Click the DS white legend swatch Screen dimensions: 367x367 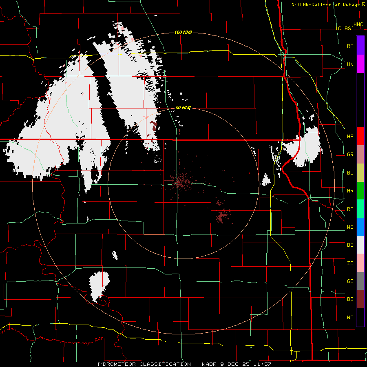pyautogui.click(x=360, y=245)
